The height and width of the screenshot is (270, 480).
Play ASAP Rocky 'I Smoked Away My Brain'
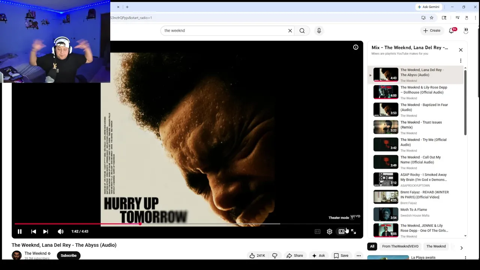point(415,180)
